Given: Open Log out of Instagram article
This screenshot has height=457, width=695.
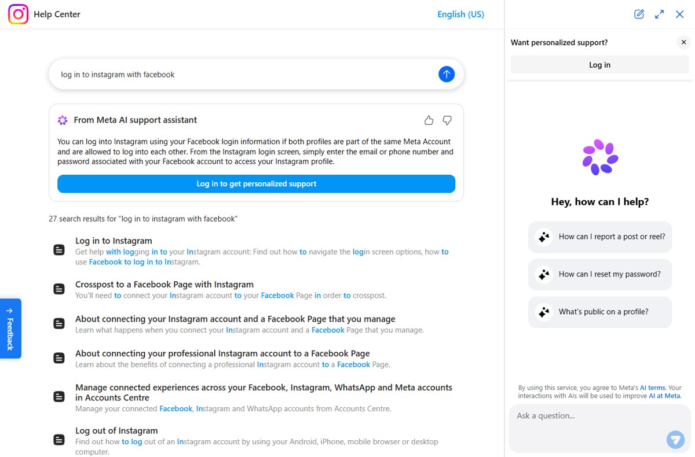Looking at the screenshot, I should pos(116,430).
